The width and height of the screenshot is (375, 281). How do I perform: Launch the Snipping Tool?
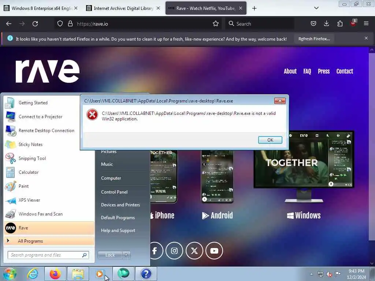[49, 158]
